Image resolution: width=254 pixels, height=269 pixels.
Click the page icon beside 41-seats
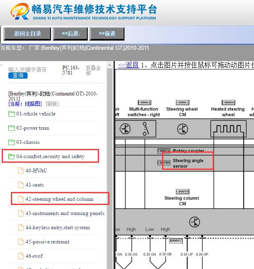coord(21,185)
